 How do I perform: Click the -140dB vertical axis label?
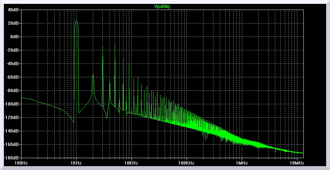(x=13, y=131)
